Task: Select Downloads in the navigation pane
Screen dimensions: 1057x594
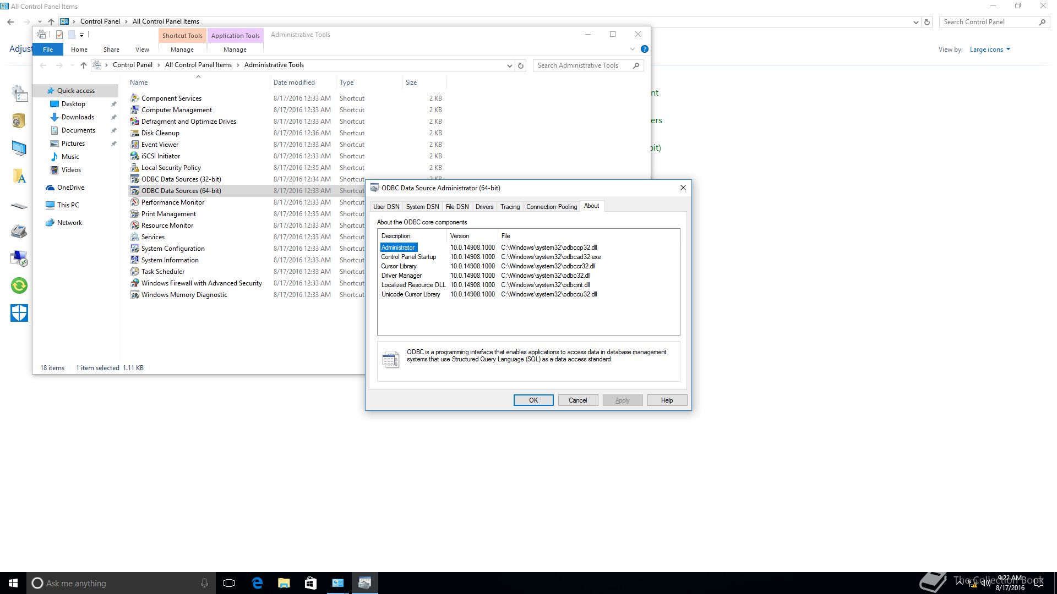Action: click(x=78, y=117)
